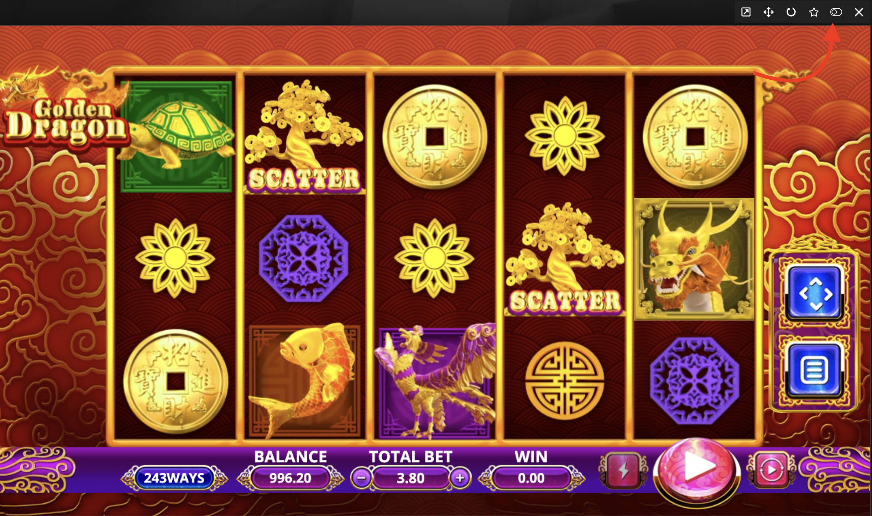Toggle the switch in top toolbar
Viewport: 872px width, 516px height.
836,12
